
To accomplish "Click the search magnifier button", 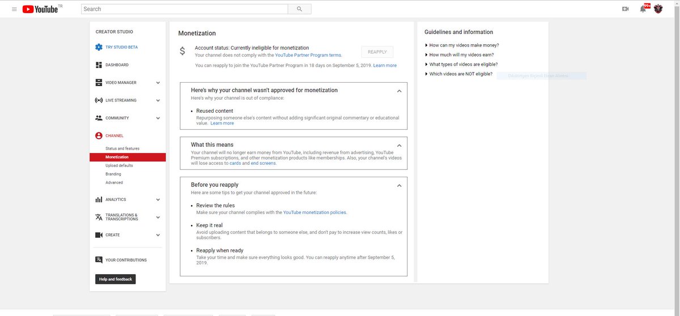I will 299,9.
